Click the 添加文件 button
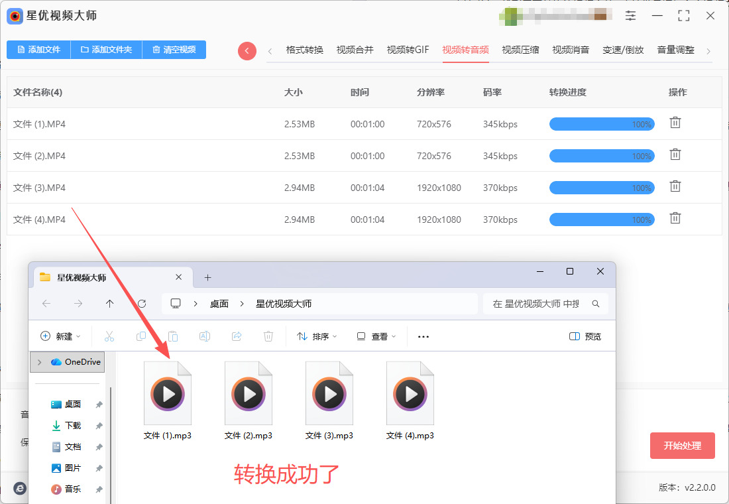The width and height of the screenshot is (729, 504). click(38, 49)
